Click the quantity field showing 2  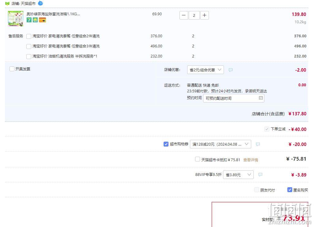point(194,15)
